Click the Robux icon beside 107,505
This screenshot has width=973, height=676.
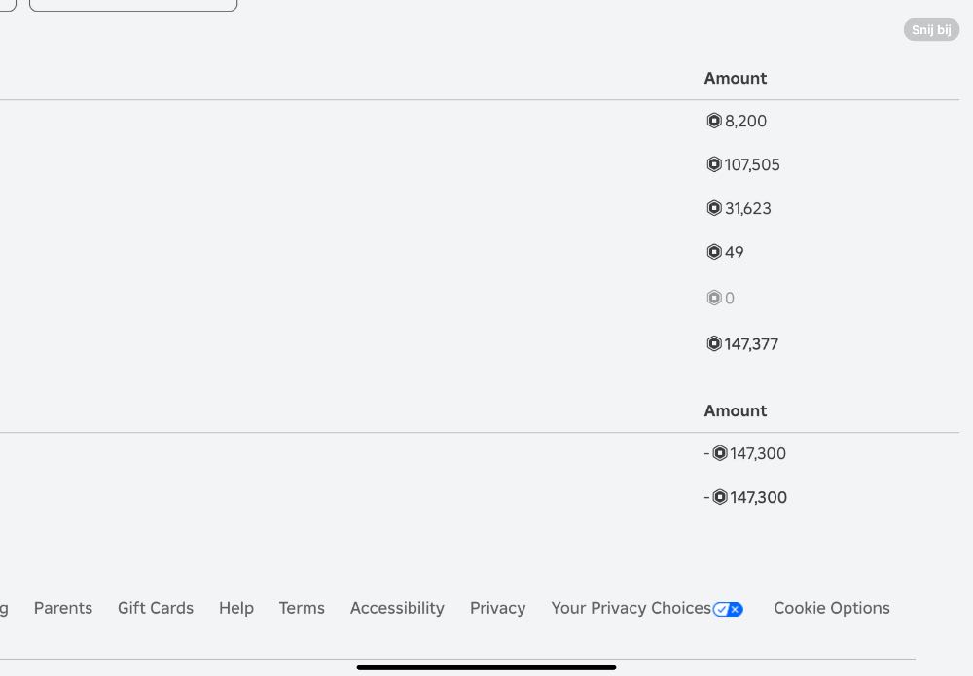713,164
